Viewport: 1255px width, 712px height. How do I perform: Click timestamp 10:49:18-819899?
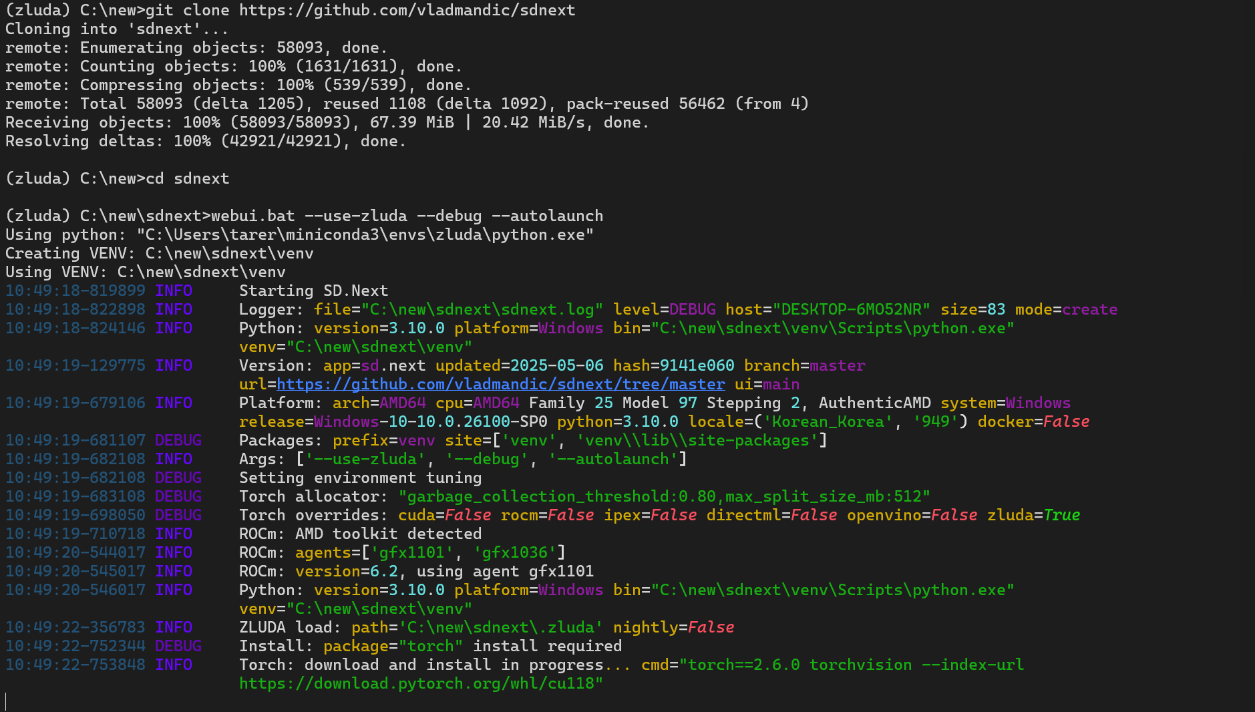click(75, 291)
